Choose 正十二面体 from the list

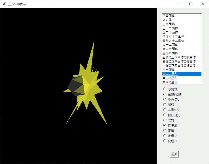[x=182, y=28]
